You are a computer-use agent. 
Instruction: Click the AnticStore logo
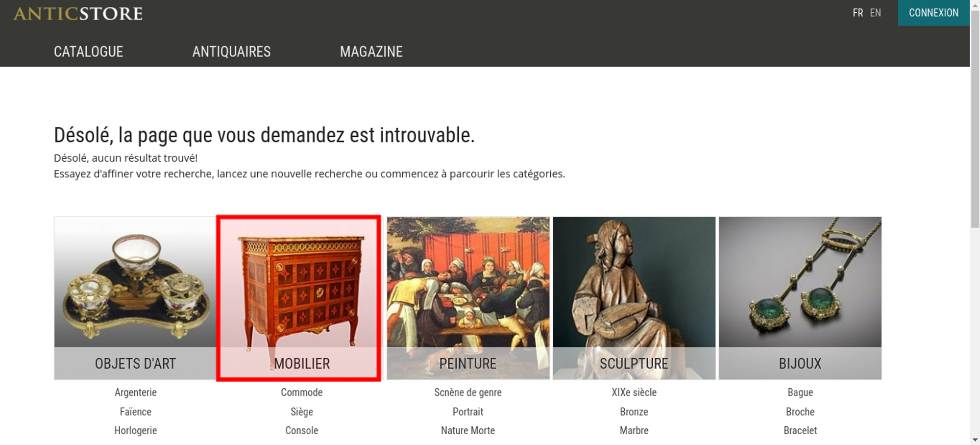tap(78, 13)
